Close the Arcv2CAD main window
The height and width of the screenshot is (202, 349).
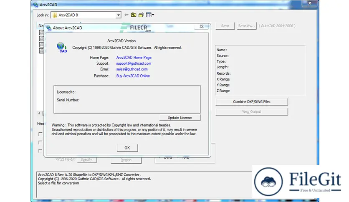point(310,3)
